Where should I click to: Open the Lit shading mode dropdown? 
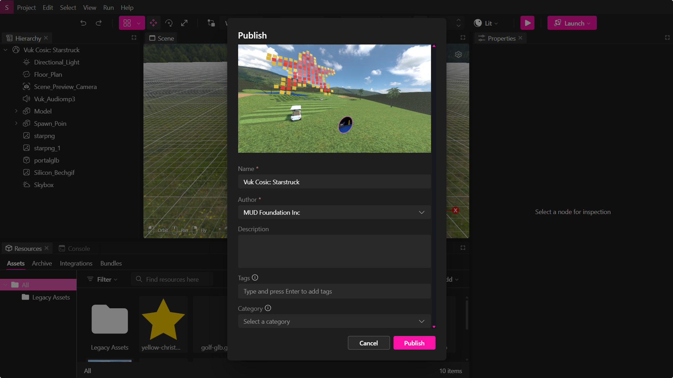pyautogui.click(x=486, y=23)
